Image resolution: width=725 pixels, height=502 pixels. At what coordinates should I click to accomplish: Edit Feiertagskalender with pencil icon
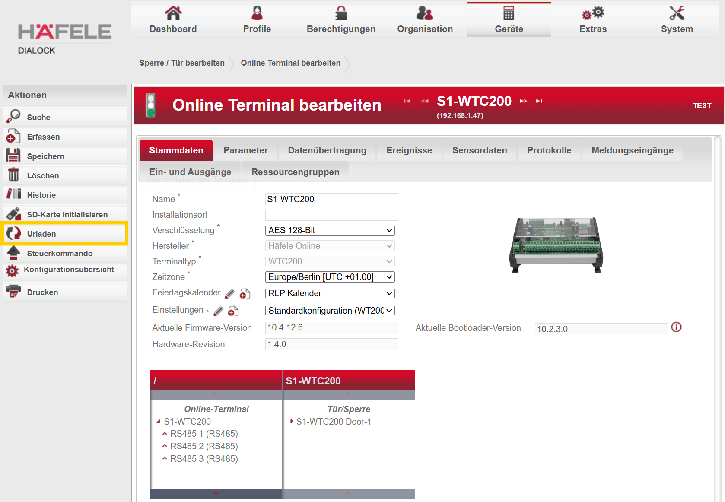pos(230,294)
